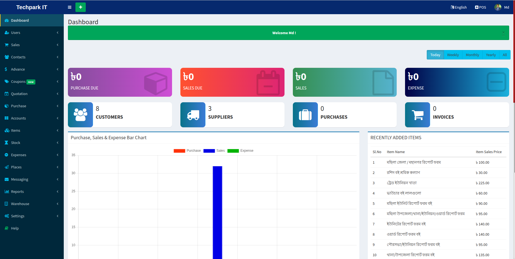Switch to the Monthly stats view
The height and width of the screenshot is (259, 515).
[x=472, y=55]
